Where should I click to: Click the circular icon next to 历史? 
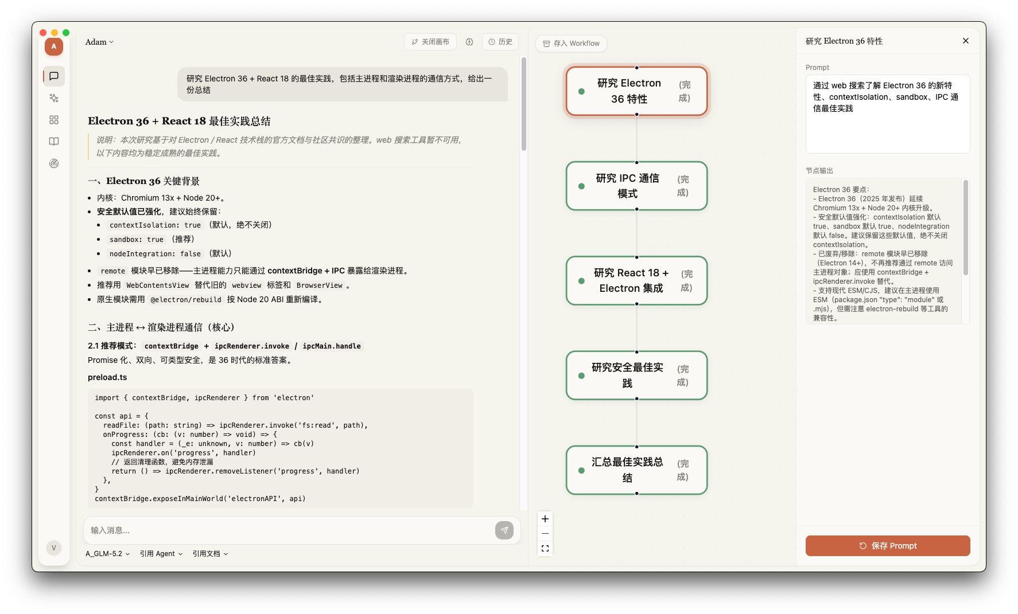click(469, 42)
